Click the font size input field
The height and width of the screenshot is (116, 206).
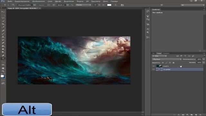[x=61, y=5]
